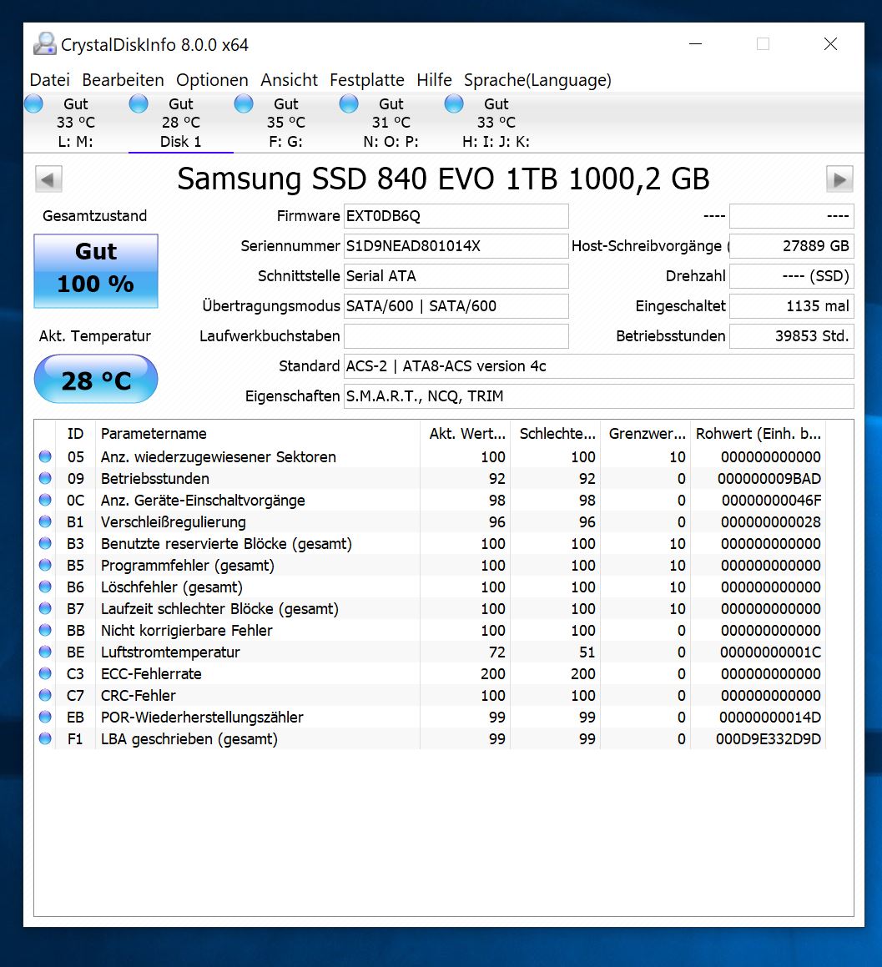The height and width of the screenshot is (967, 882).
Task: Click status orb for LBA geschrieben row
Action: click(x=45, y=738)
